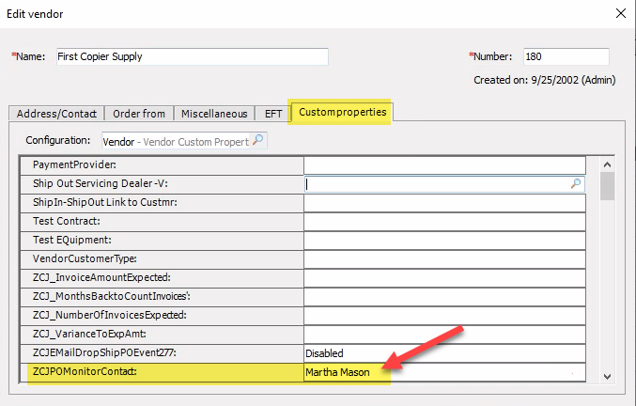636x406 pixels.
Task: Select the Test Contract label
Action: [x=67, y=221]
